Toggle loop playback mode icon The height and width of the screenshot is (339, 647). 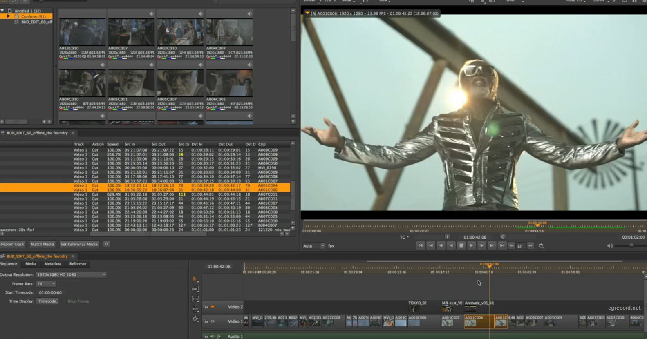tap(541, 246)
